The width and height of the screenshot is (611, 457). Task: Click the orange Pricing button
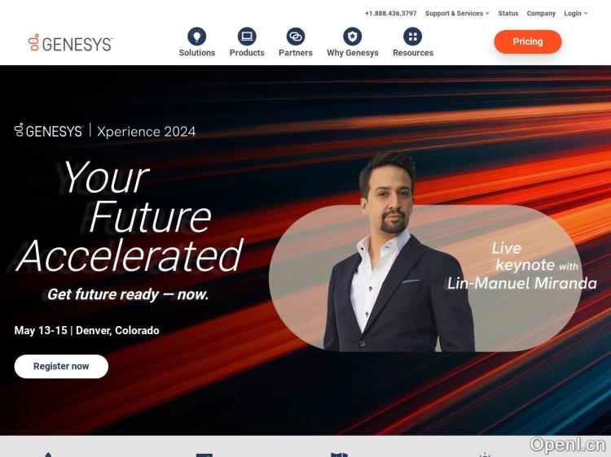[528, 41]
